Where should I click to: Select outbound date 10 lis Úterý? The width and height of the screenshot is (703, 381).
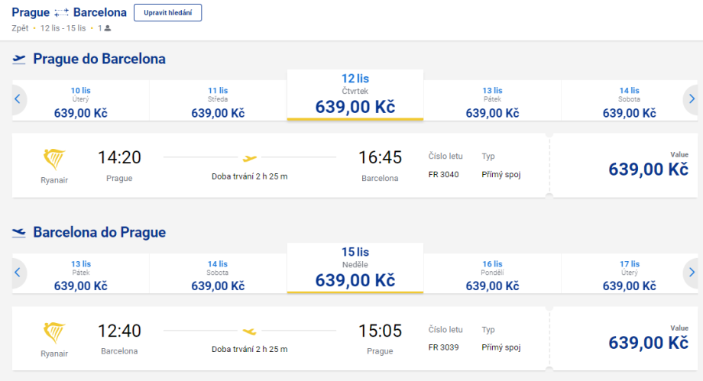80,102
